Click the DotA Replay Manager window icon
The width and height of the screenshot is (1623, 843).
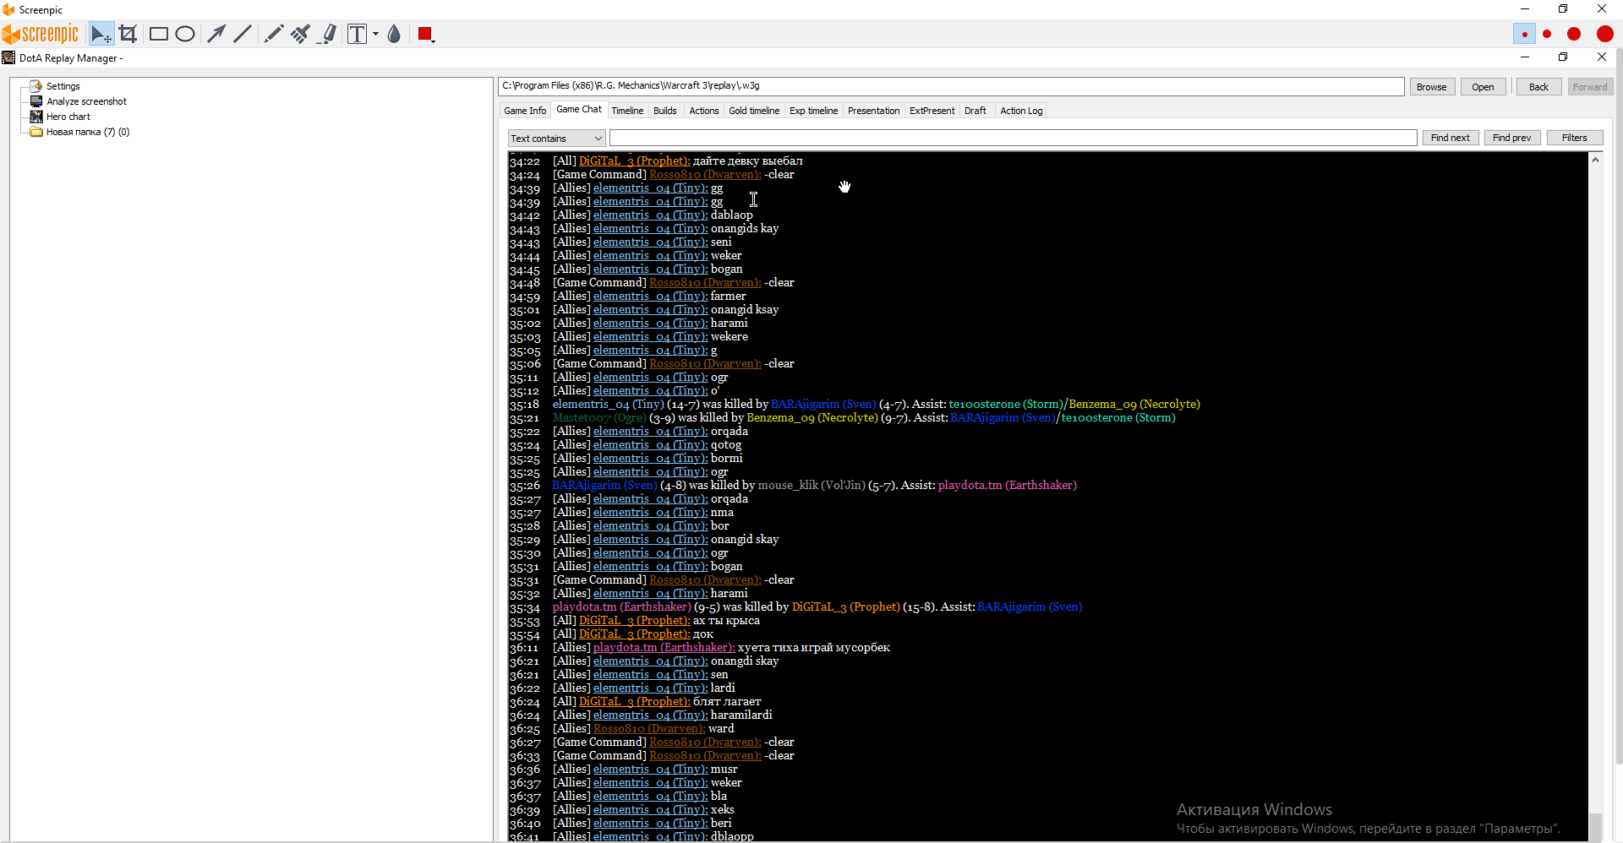click(8, 57)
